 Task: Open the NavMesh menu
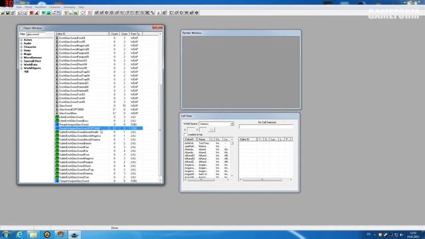tap(41, 7)
